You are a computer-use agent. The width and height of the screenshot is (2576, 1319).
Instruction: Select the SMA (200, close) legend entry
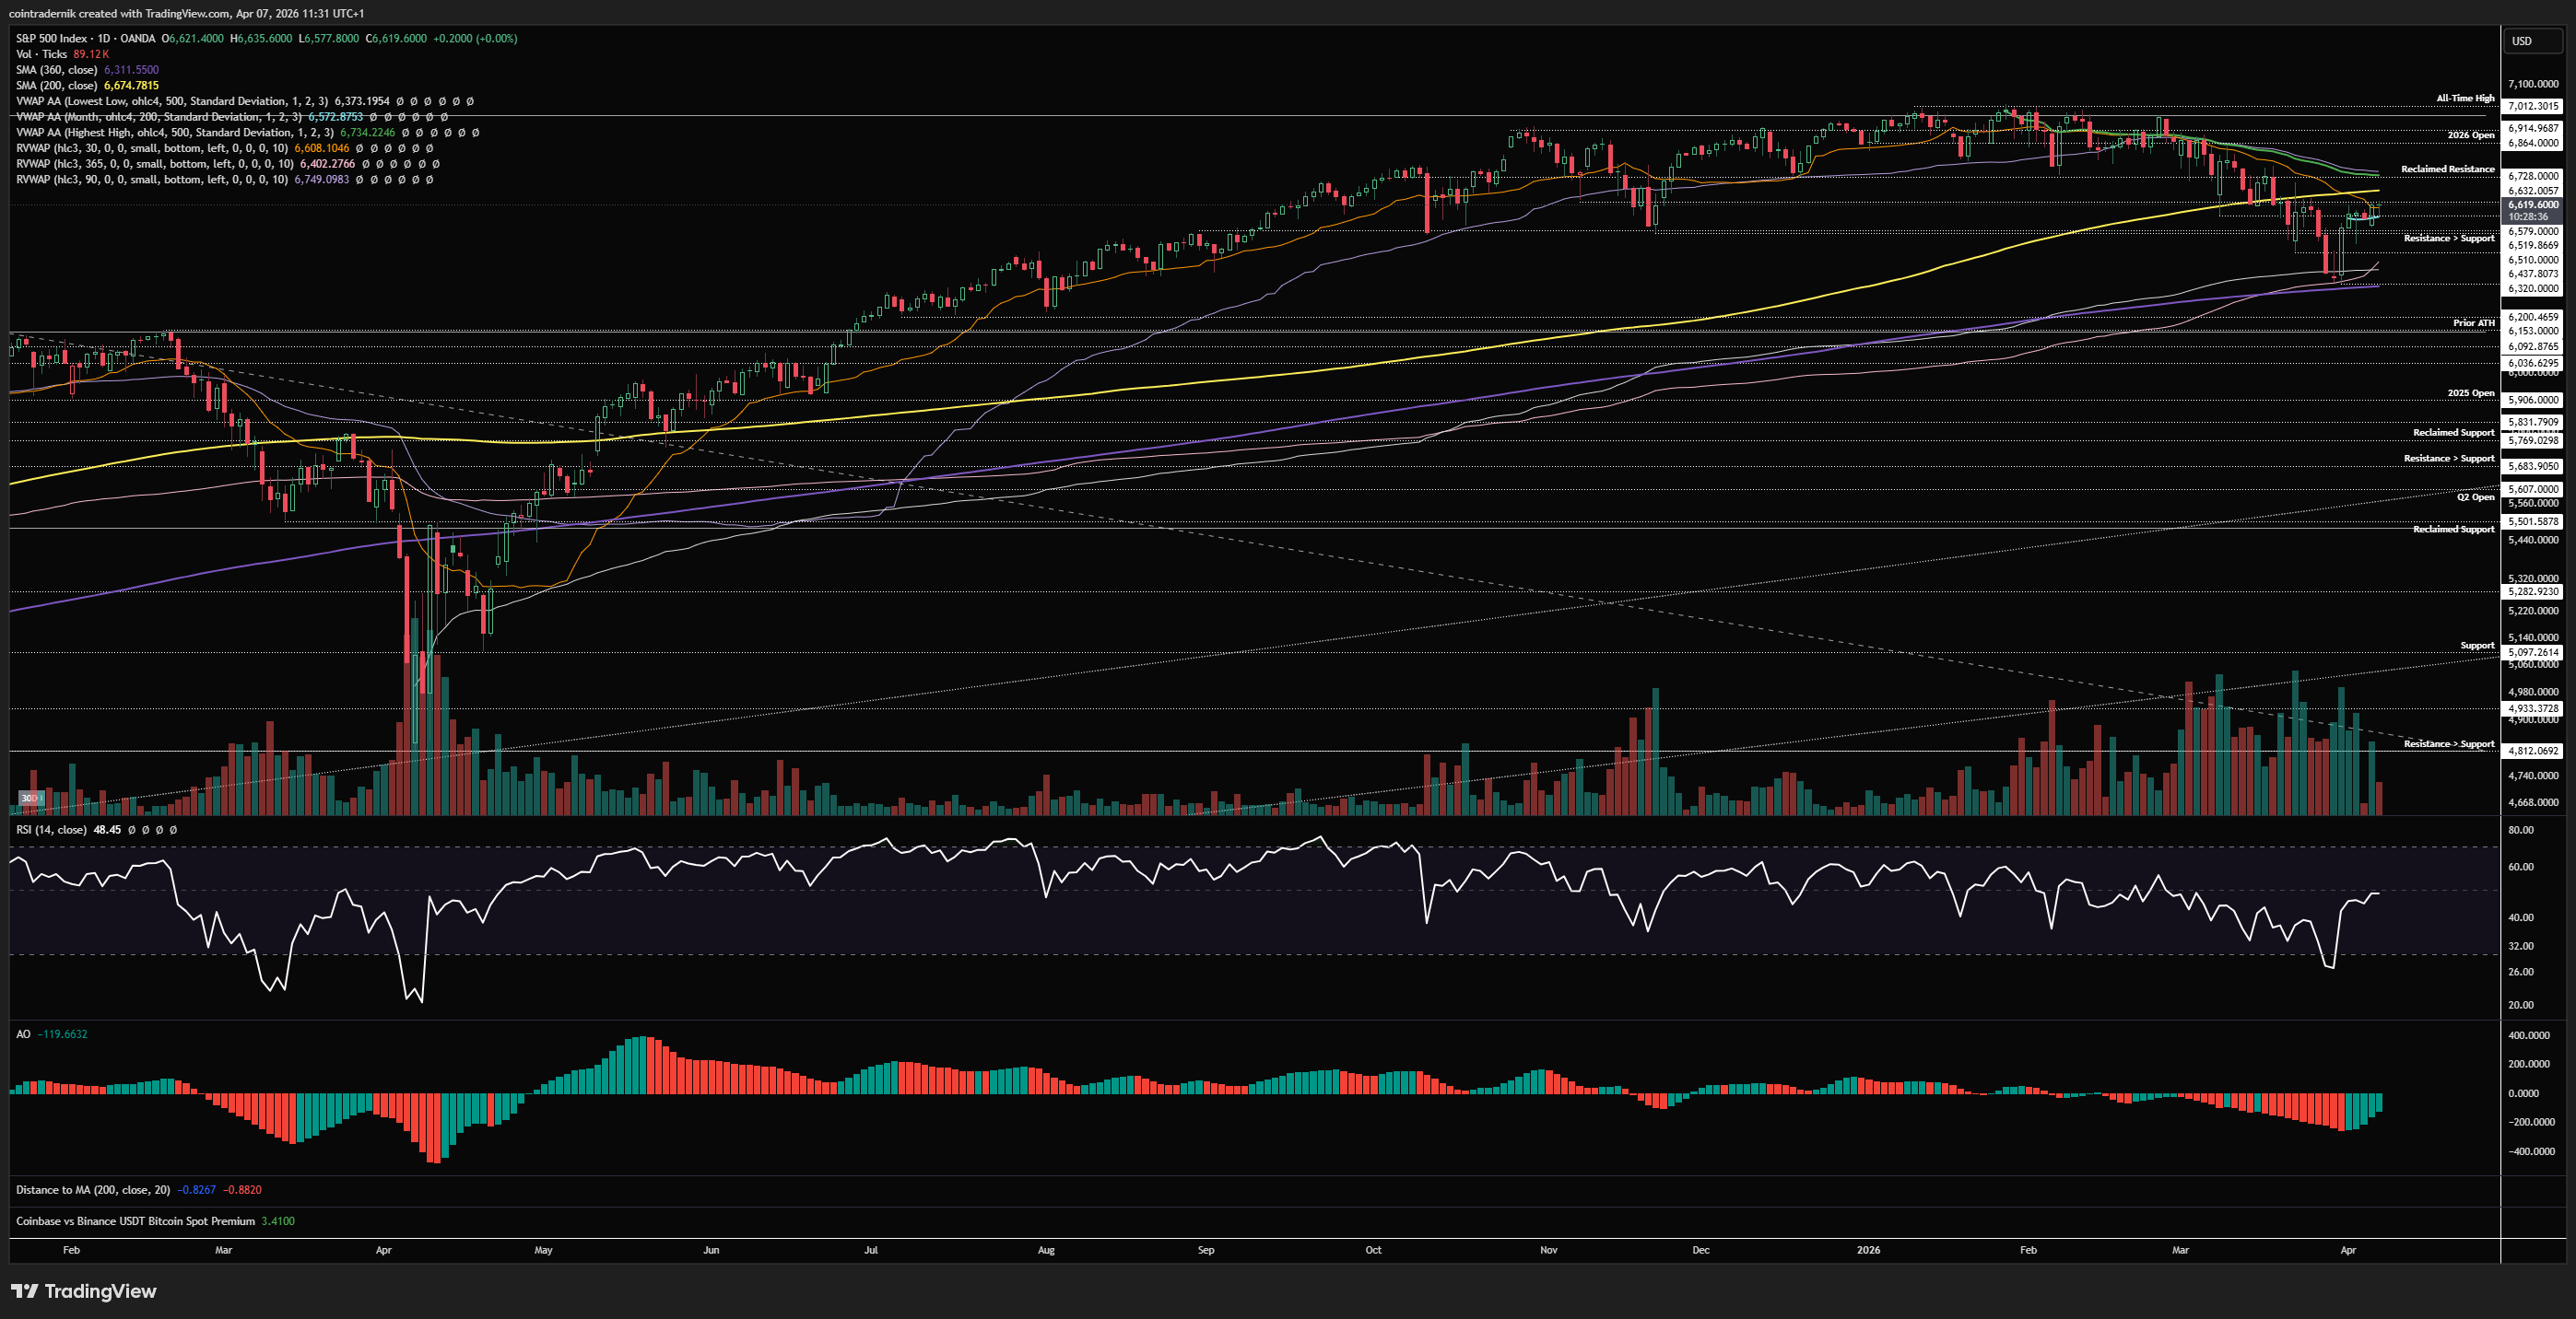[57, 86]
